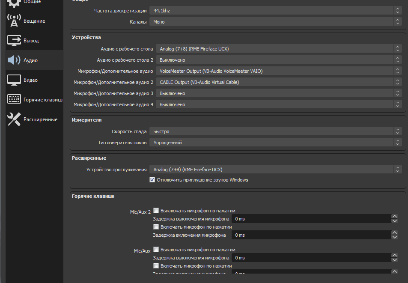Click the Вывод output monitor icon
Viewport: 408px width, 283px height.
pos(14,40)
